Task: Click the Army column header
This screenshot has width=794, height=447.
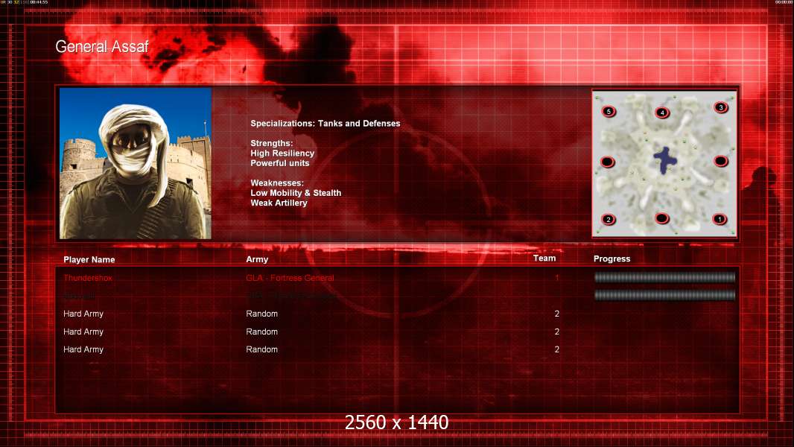Action: tap(257, 259)
